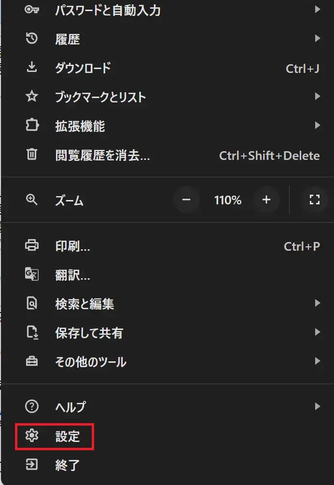Click the settings gear icon
This screenshot has height=485, width=334.
point(32,437)
